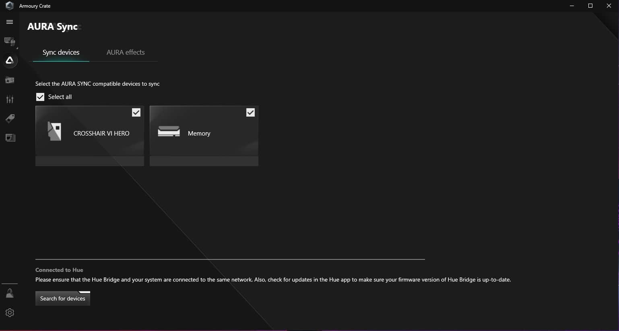Select the AURA Sync triangle sidebar icon

(10, 60)
